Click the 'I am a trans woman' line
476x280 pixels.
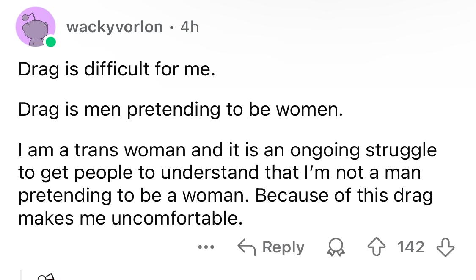(227, 150)
